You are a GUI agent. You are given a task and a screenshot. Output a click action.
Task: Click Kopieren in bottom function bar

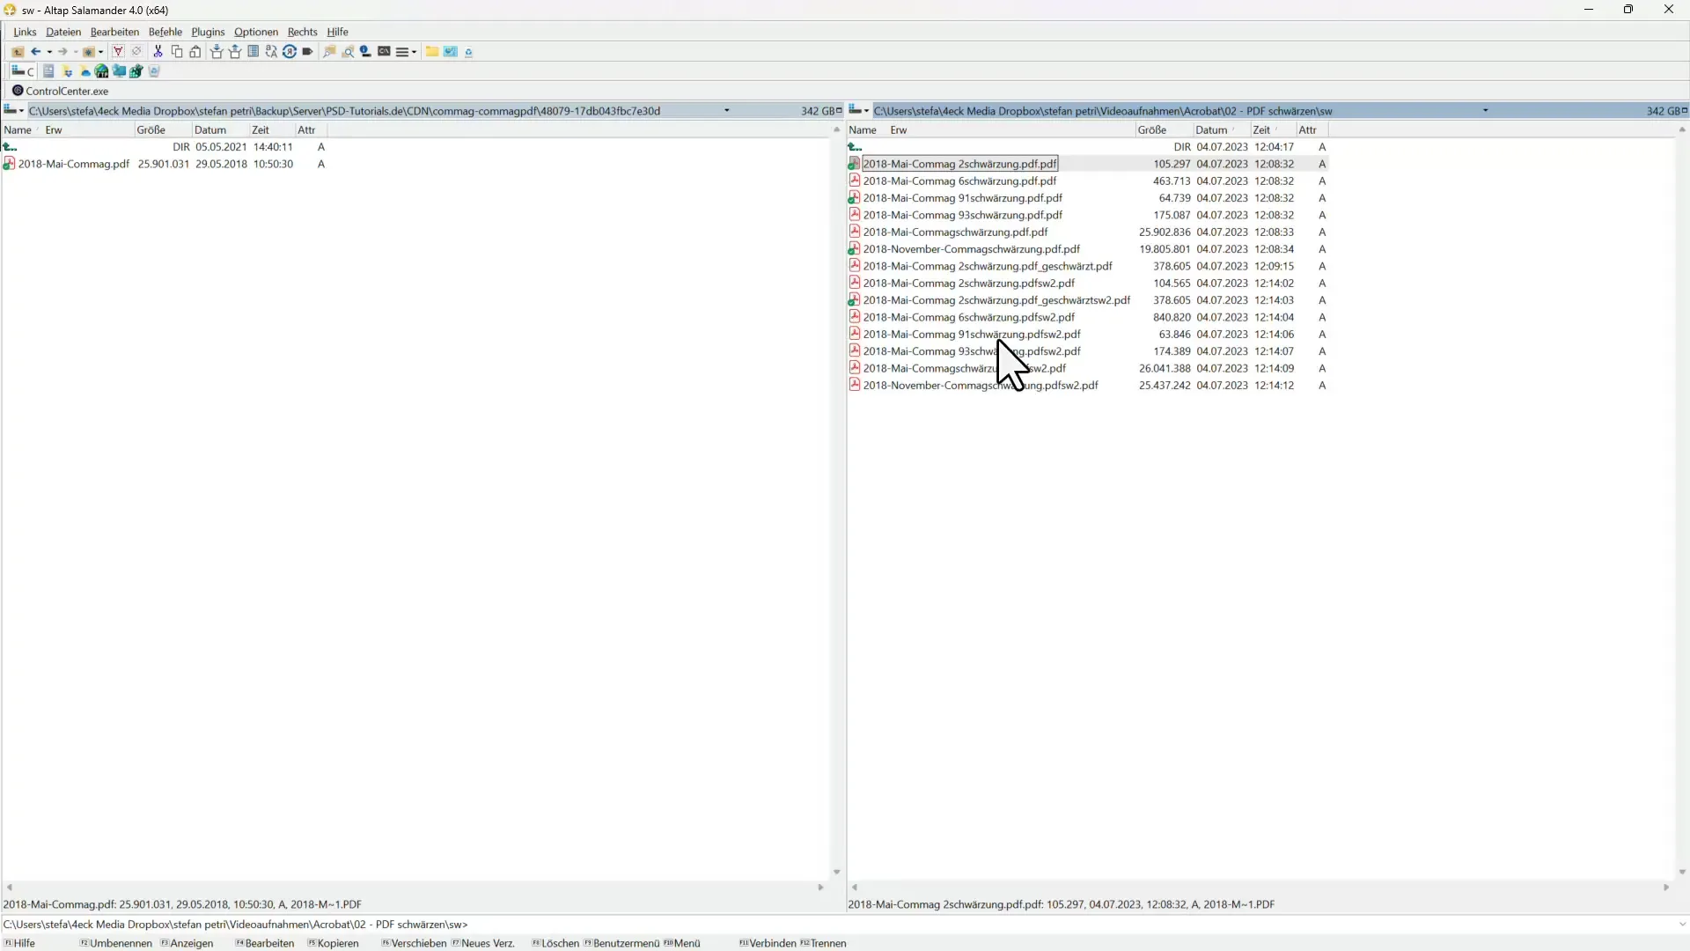(x=333, y=943)
